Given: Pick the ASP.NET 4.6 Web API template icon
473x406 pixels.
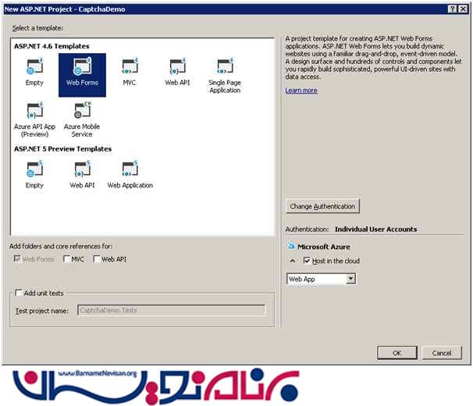Looking at the screenshot, I should point(177,66).
